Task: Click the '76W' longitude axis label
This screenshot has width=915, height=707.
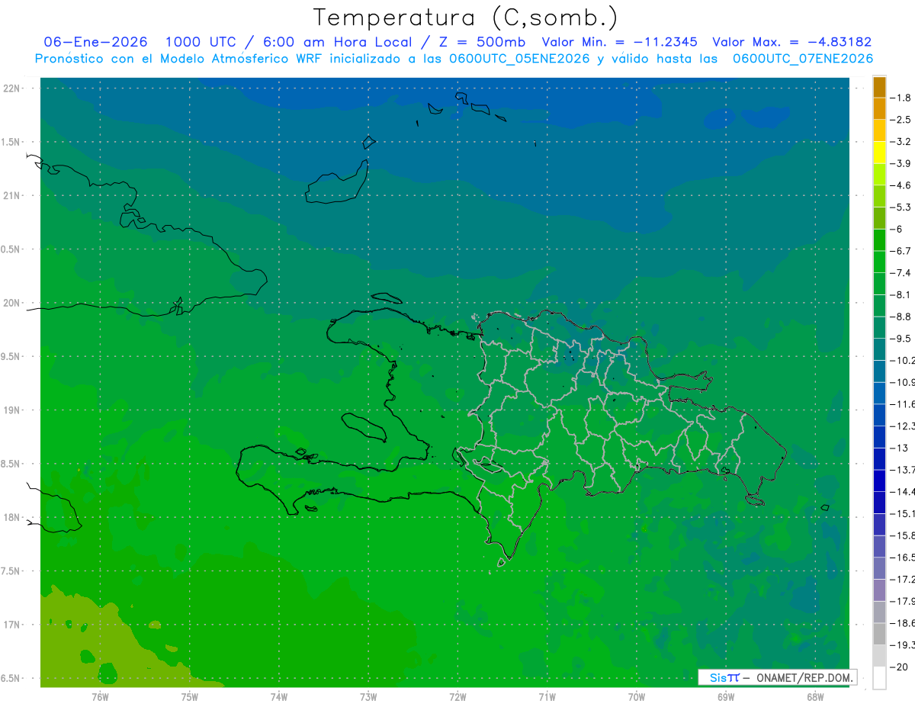Action: pyautogui.click(x=100, y=697)
